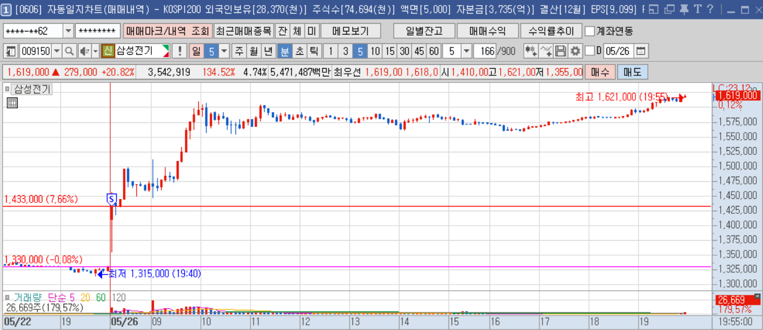Image resolution: width=763 pixels, height=330 pixels.
Task: Choose the 60 minute interval
Action: pos(434,51)
